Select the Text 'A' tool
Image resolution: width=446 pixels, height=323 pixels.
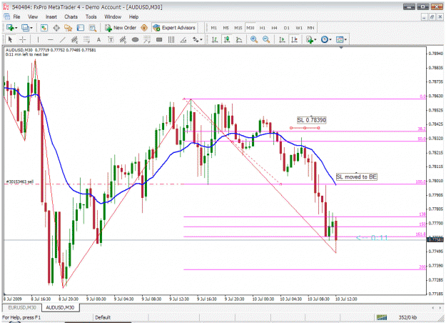(x=98, y=39)
